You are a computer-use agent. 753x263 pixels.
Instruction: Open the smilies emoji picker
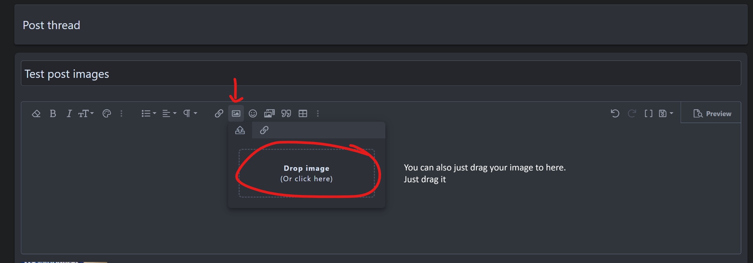tap(253, 114)
